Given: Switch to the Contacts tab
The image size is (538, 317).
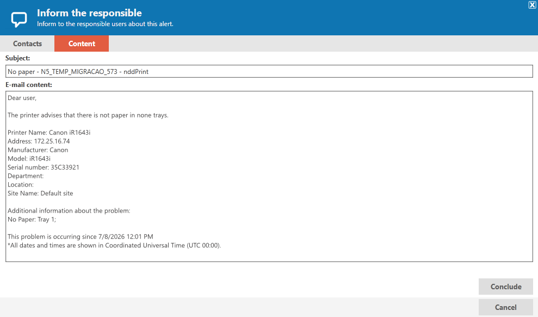Looking at the screenshot, I should pyautogui.click(x=27, y=43).
